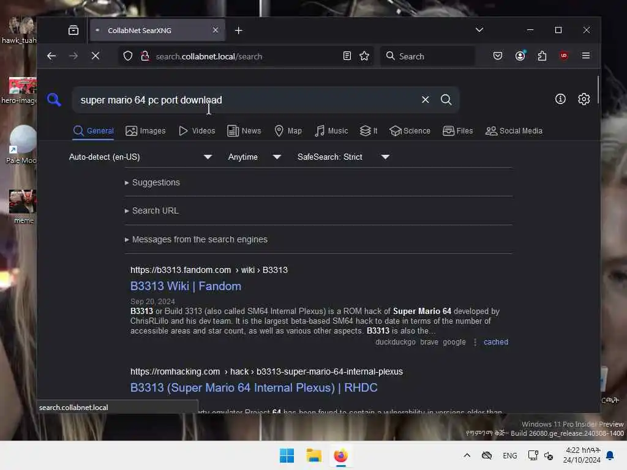Click the address bar URL
Screen dimensions: 627x470
209,56
